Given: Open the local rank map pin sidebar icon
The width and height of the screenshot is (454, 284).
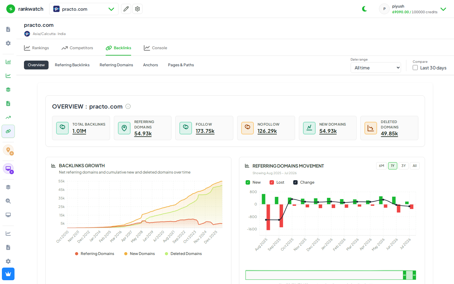Looking at the screenshot, I should pos(8,150).
